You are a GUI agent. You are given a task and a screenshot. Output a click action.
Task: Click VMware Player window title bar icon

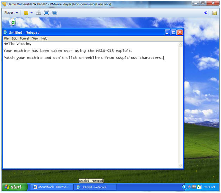tap(4, 4)
